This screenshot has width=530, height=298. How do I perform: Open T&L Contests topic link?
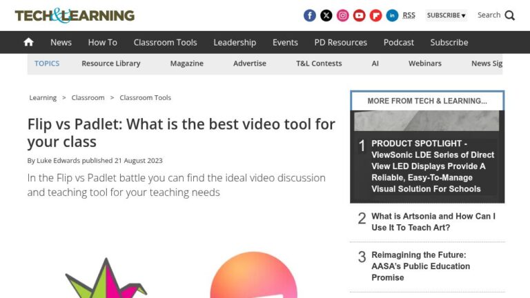(x=319, y=63)
